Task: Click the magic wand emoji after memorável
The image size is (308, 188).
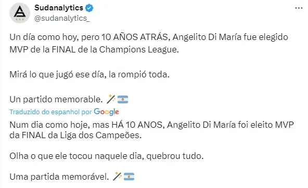Action: pyautogui.click(x=117, y=176)
